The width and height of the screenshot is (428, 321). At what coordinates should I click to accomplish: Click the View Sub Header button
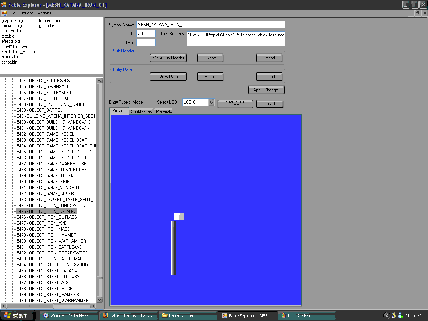[x=168, y=58]
